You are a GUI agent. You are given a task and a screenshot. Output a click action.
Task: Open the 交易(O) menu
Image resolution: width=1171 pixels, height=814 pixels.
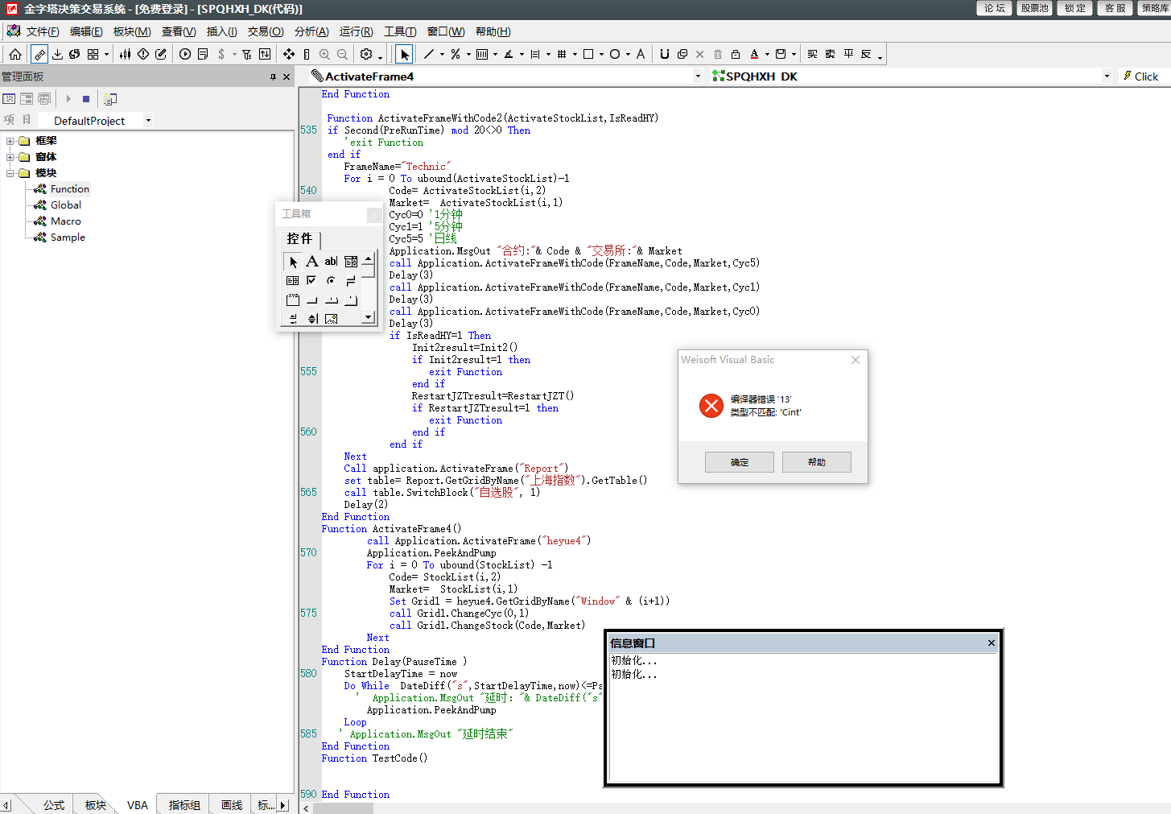click(266, 31)
